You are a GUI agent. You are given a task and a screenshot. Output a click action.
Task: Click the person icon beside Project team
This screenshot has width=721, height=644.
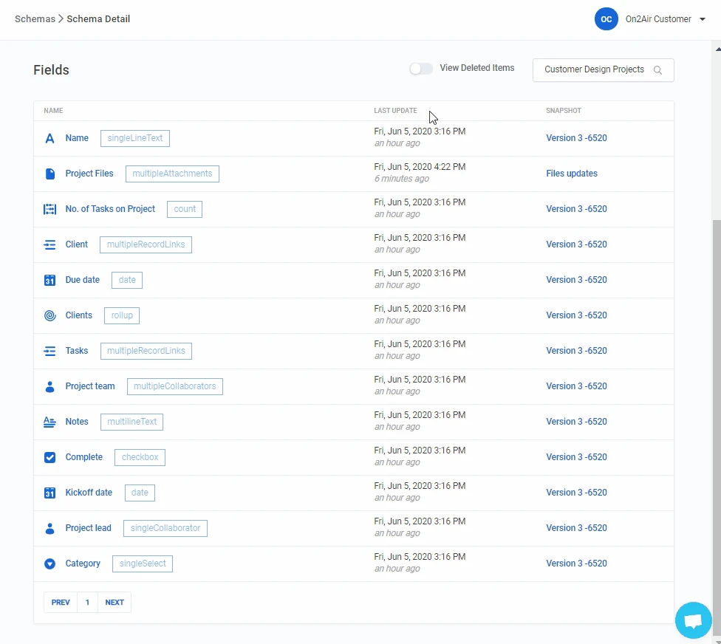pos(50,386)
